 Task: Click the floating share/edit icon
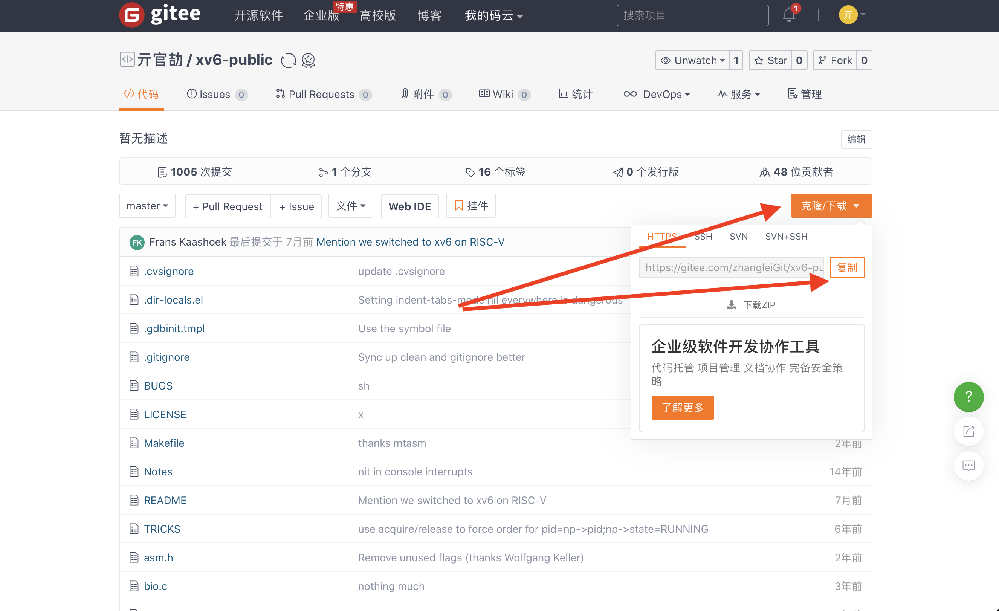(x=968, y=431)
